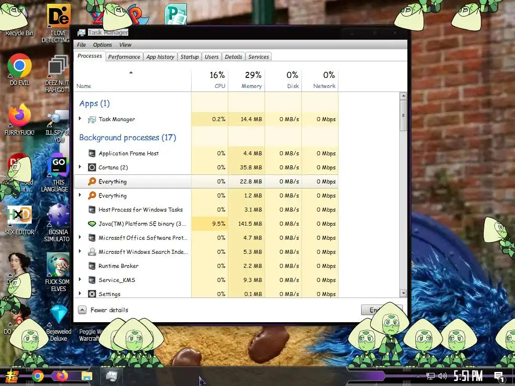The image size is (515, 386).
Task: Switch to the Performance tab
Action: [x=124, y=57]
